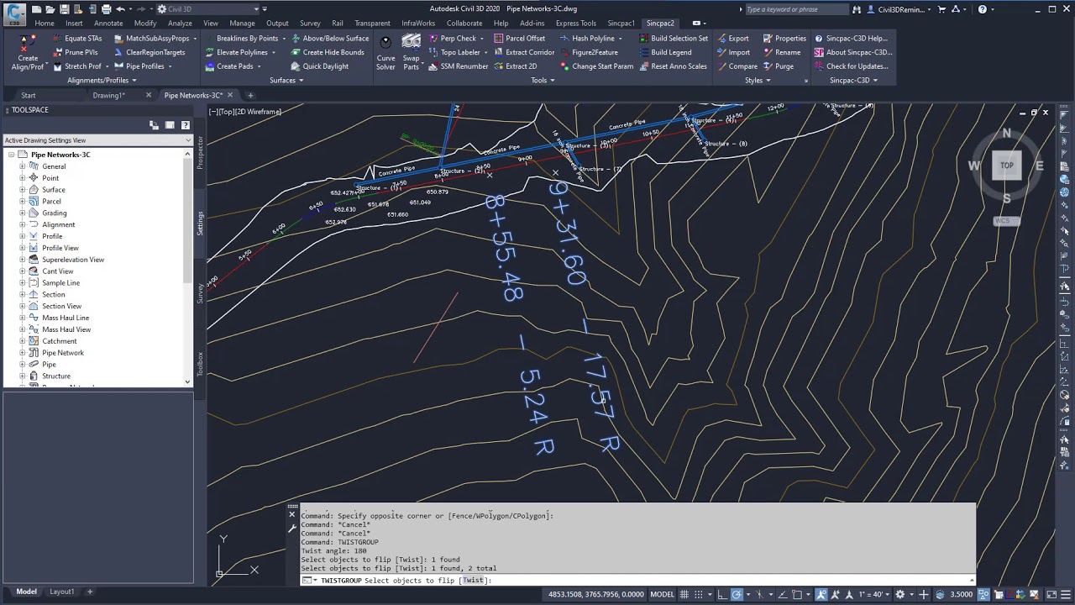Run the SSM Renumber command
This screenshot has height=605, width=1075.
point(458,66)
